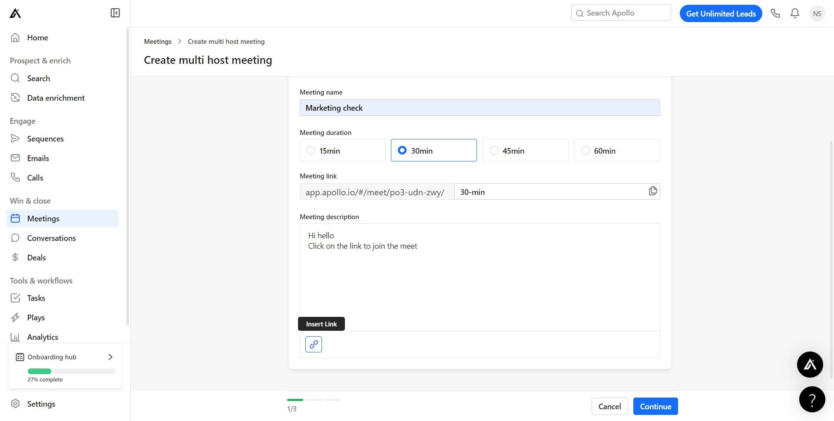Image resolution: width=834 pixels, height=421 pixels.
Task: Open the phone dialer icon
Action: click(x=775, y=13)
